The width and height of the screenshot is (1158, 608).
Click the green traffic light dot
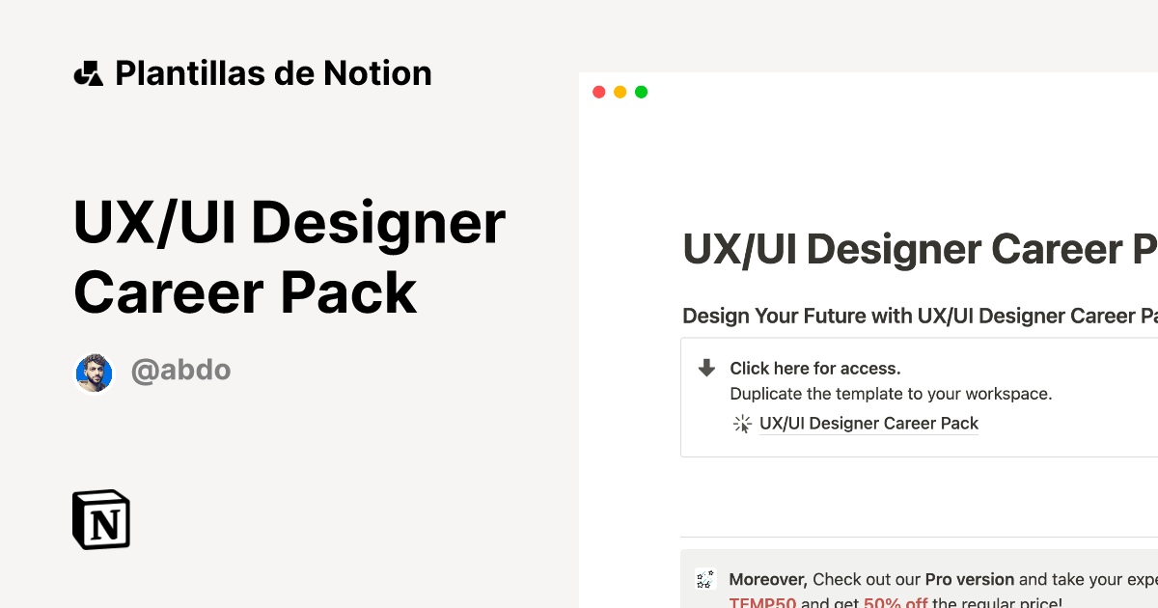pos(641,91)
